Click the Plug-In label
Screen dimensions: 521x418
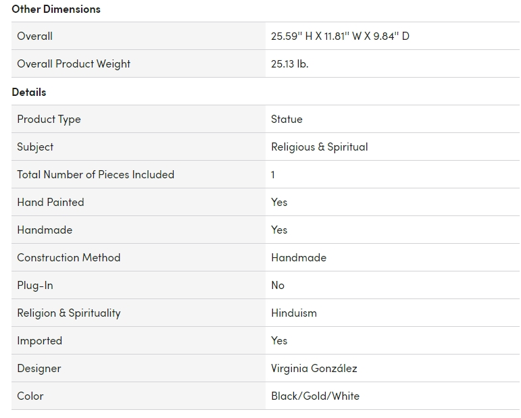[35, 285]
